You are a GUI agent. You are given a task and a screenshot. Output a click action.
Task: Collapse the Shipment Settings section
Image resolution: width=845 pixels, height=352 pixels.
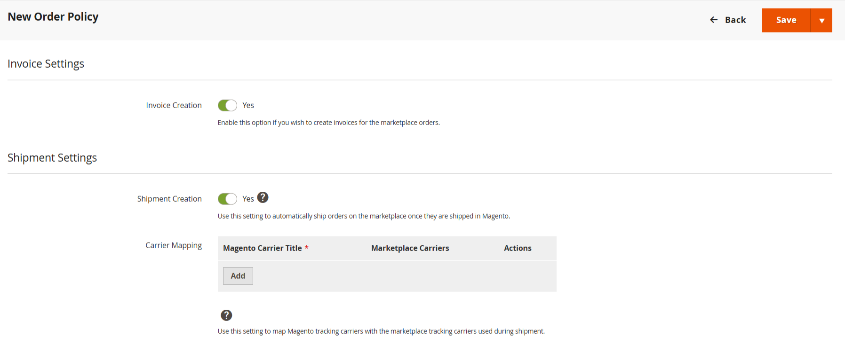coord(52,158)
